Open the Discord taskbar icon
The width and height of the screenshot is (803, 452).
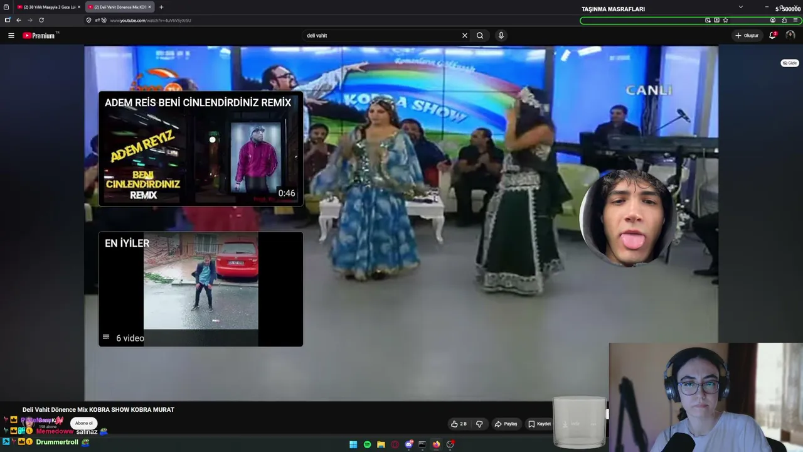coord(408,444)
